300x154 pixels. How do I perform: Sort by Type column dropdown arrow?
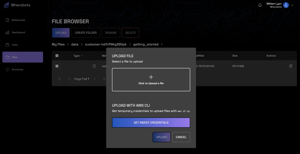(x=82, y=56)
